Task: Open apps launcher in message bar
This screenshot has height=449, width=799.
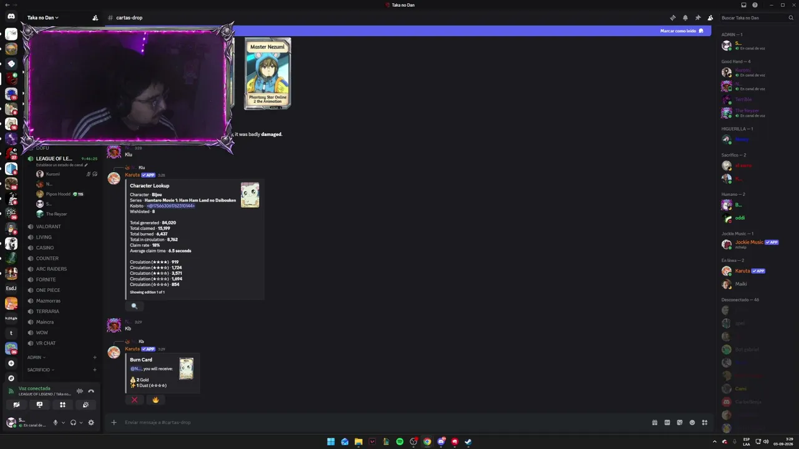Action: click(x=705, y=422)
